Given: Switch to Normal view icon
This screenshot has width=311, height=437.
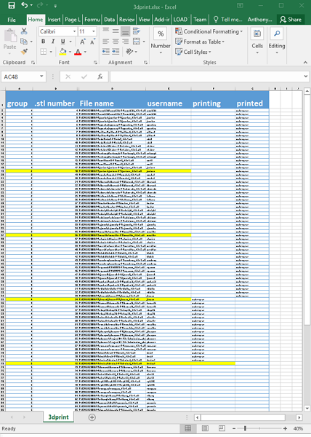Looking at the screenshot, I should (188, 428).
